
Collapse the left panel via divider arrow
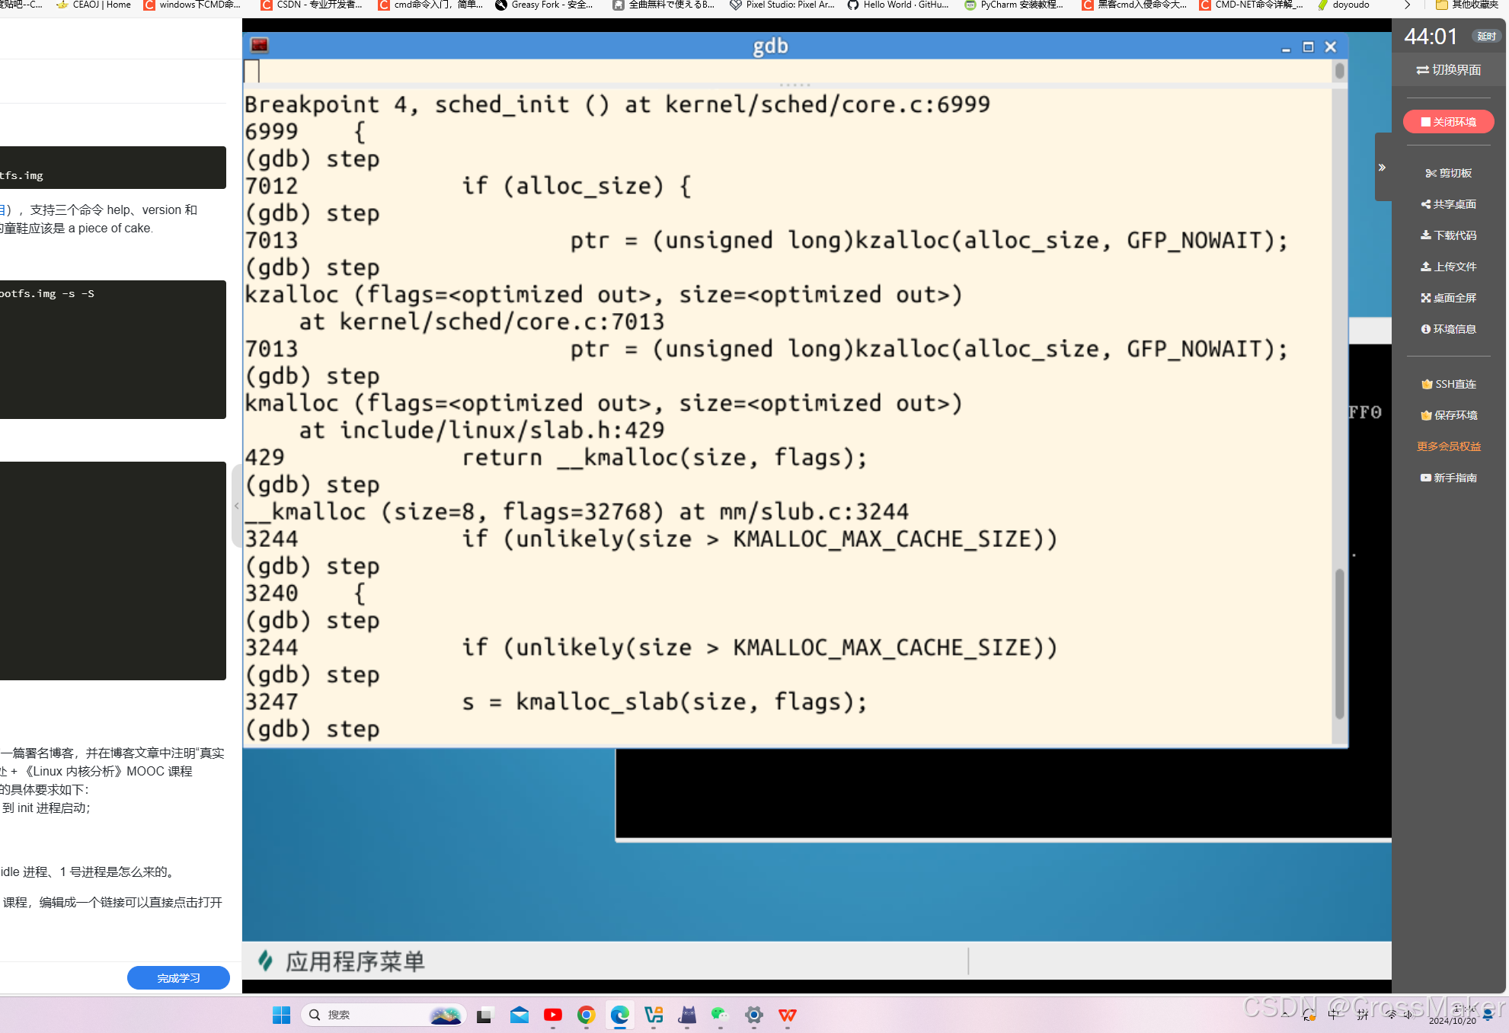click(x=237, y=506)
